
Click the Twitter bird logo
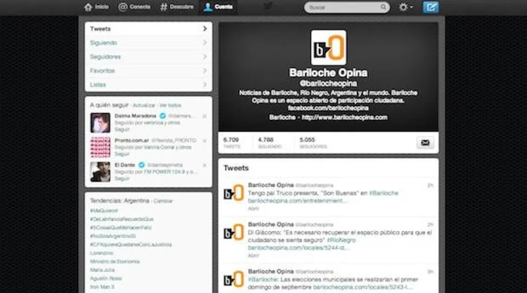(x=268, y=6)
